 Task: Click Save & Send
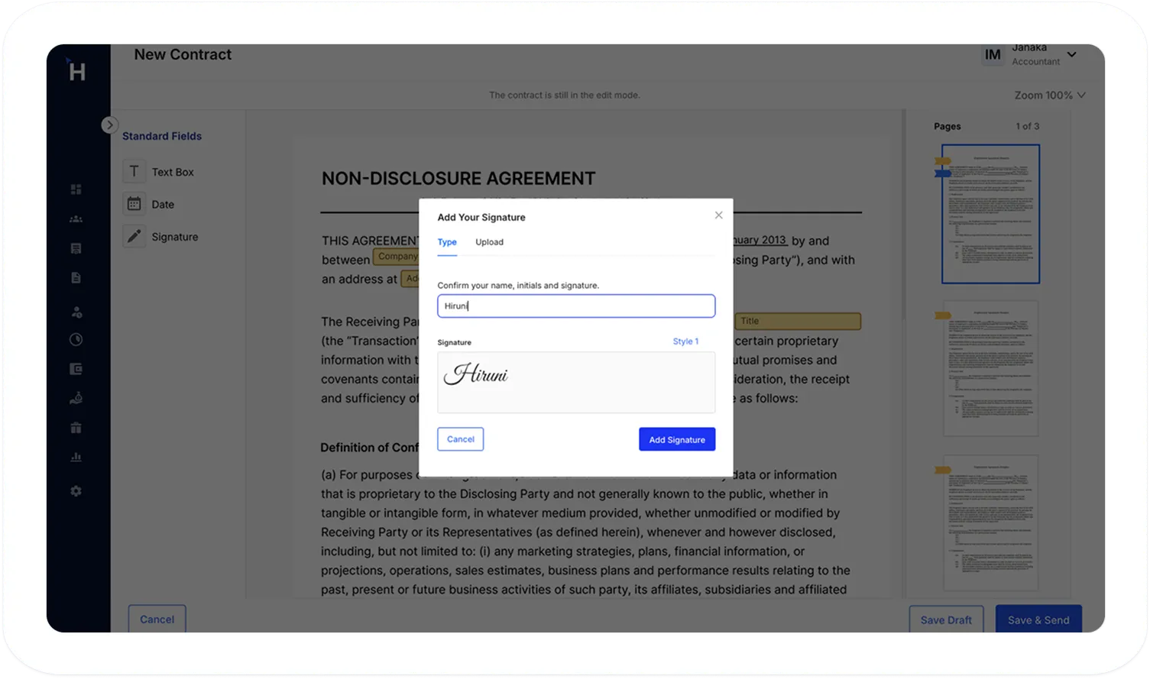1038,619
